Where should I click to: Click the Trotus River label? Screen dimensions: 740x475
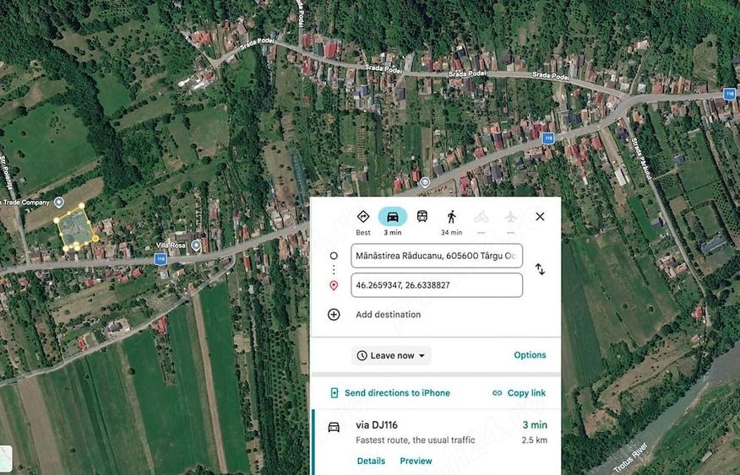632,457
